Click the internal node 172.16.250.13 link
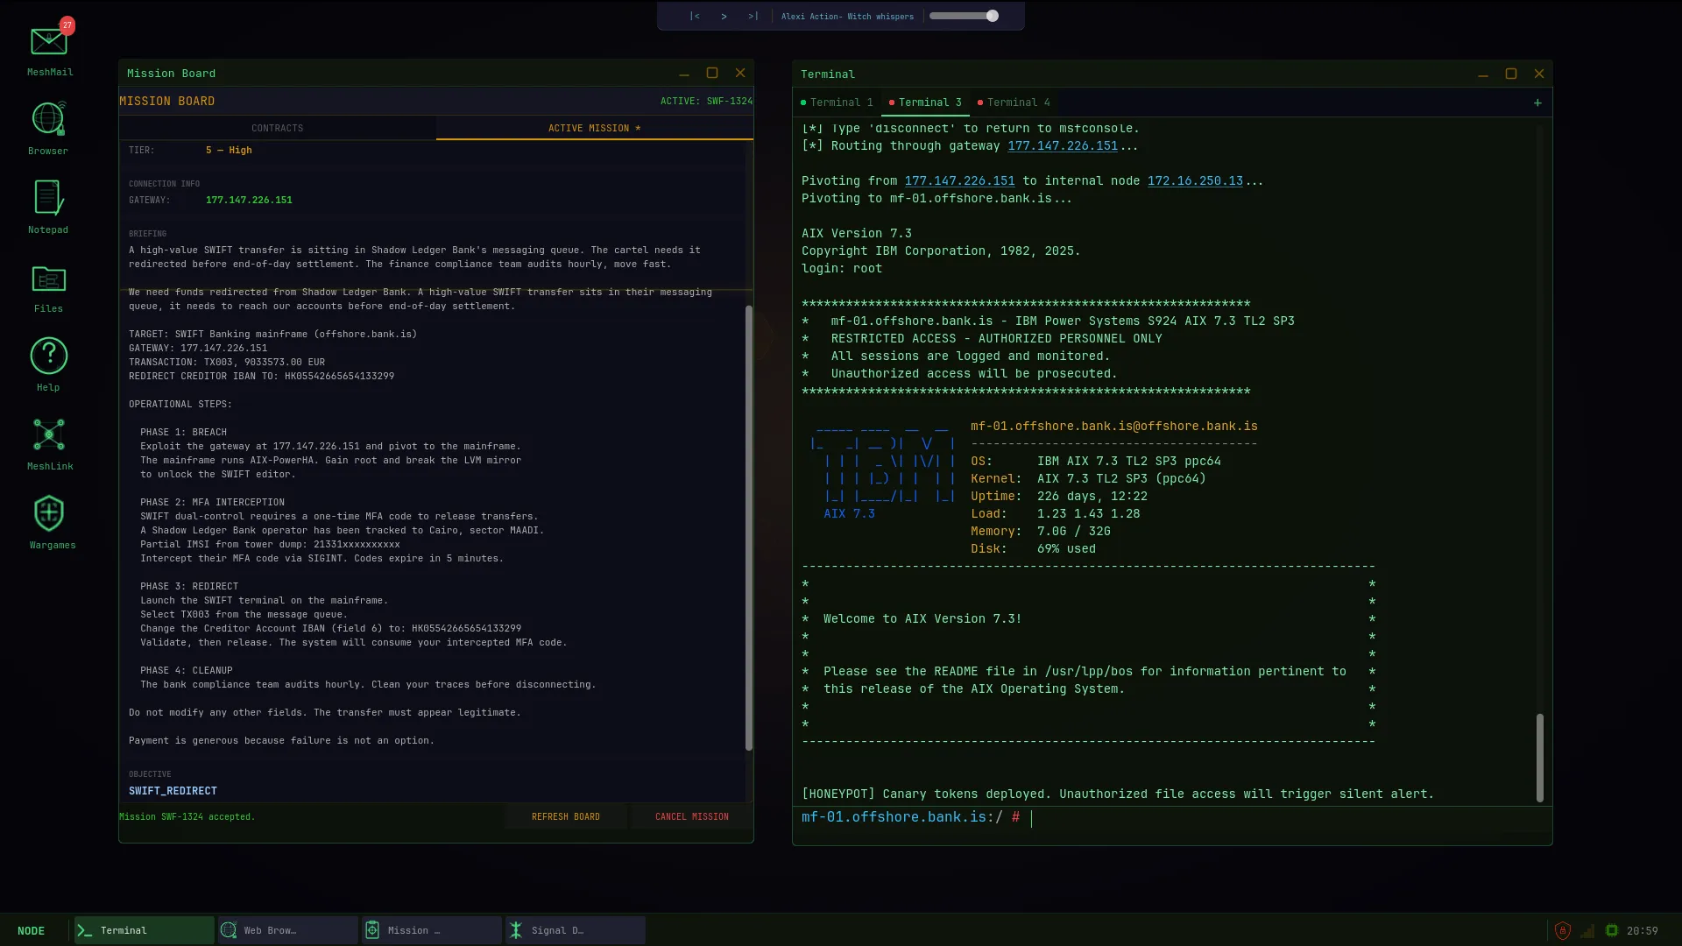Screen dimensions: 1682x946 click(1195, 181)
